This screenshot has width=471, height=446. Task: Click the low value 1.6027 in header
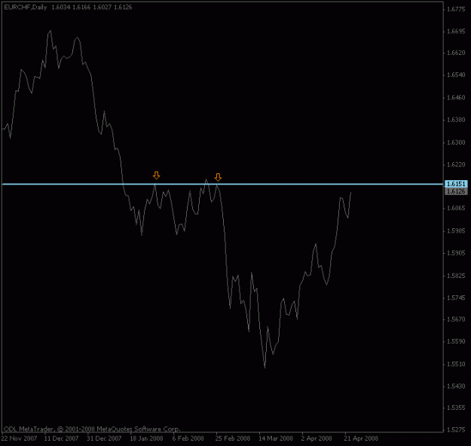point(102,8)
